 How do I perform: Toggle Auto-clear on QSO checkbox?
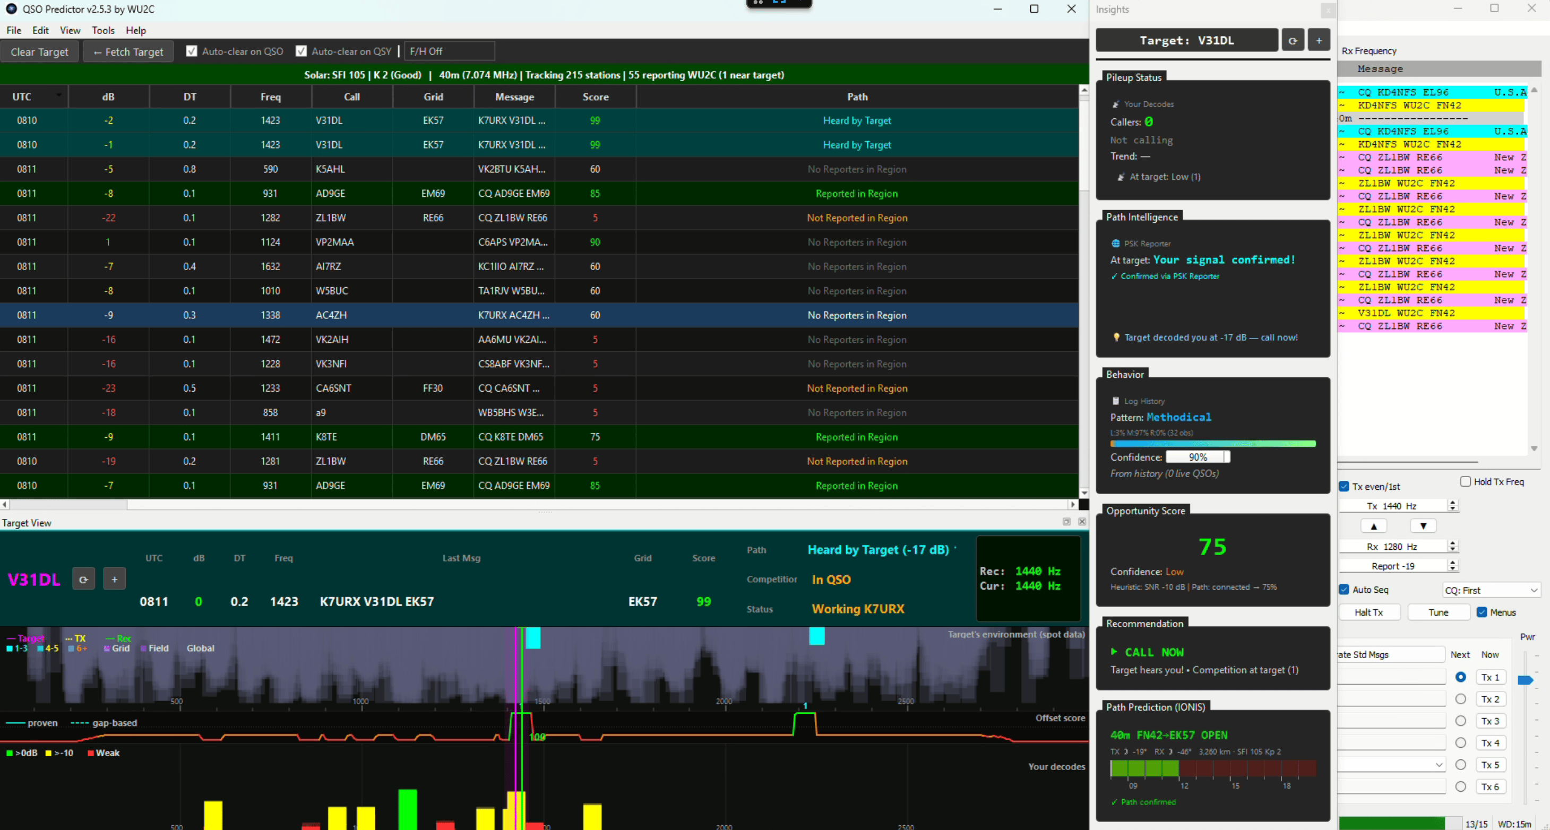coord(191,51)
